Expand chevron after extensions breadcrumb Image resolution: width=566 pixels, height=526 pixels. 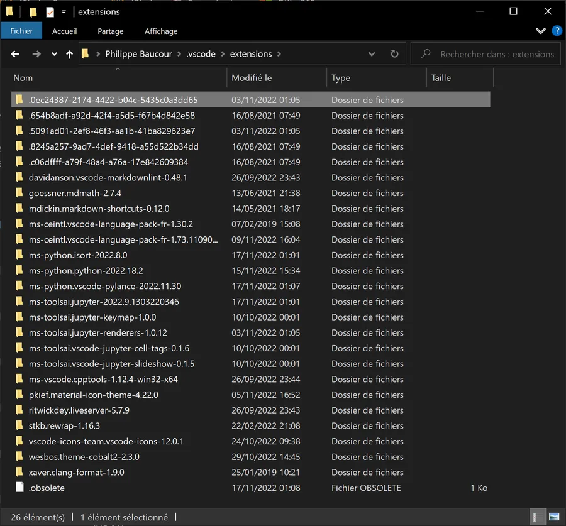(x=279, y=54)
